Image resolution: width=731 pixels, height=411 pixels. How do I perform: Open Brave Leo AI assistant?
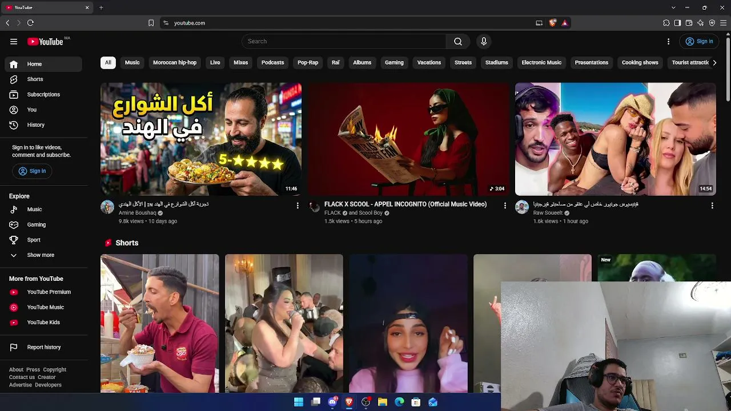(x=701, y=23)
